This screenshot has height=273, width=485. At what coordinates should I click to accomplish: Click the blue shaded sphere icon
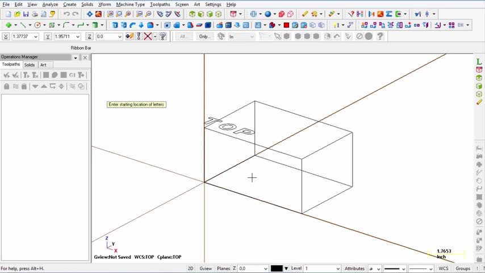pos(268,14)
